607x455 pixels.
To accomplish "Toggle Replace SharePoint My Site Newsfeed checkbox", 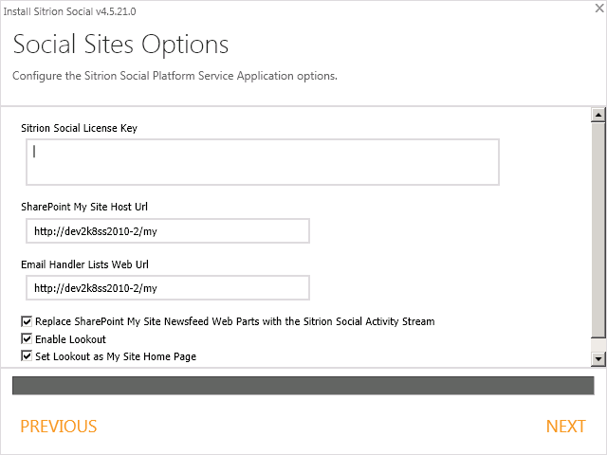I will pyautogui.click(x=27, y=321).
